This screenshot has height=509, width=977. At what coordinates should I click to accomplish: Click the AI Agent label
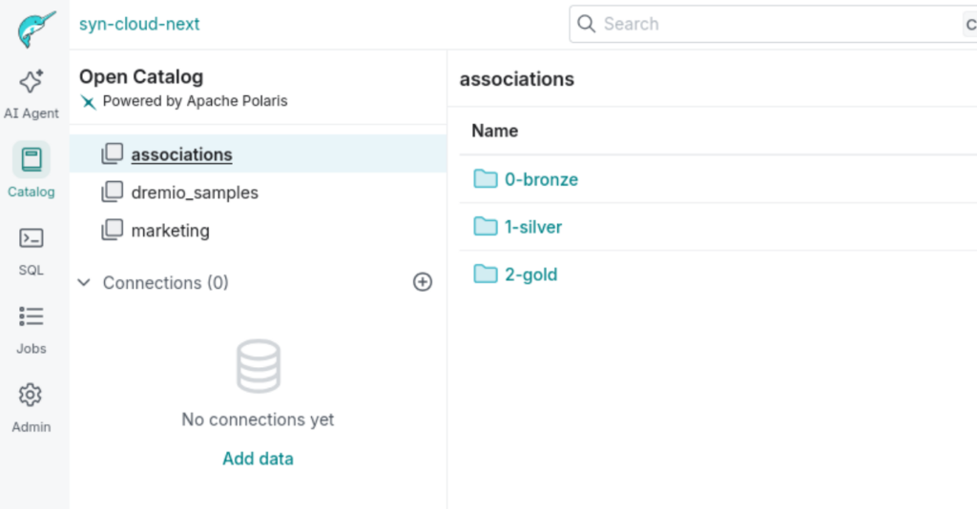pyautogui.click(x=31, y=113)
